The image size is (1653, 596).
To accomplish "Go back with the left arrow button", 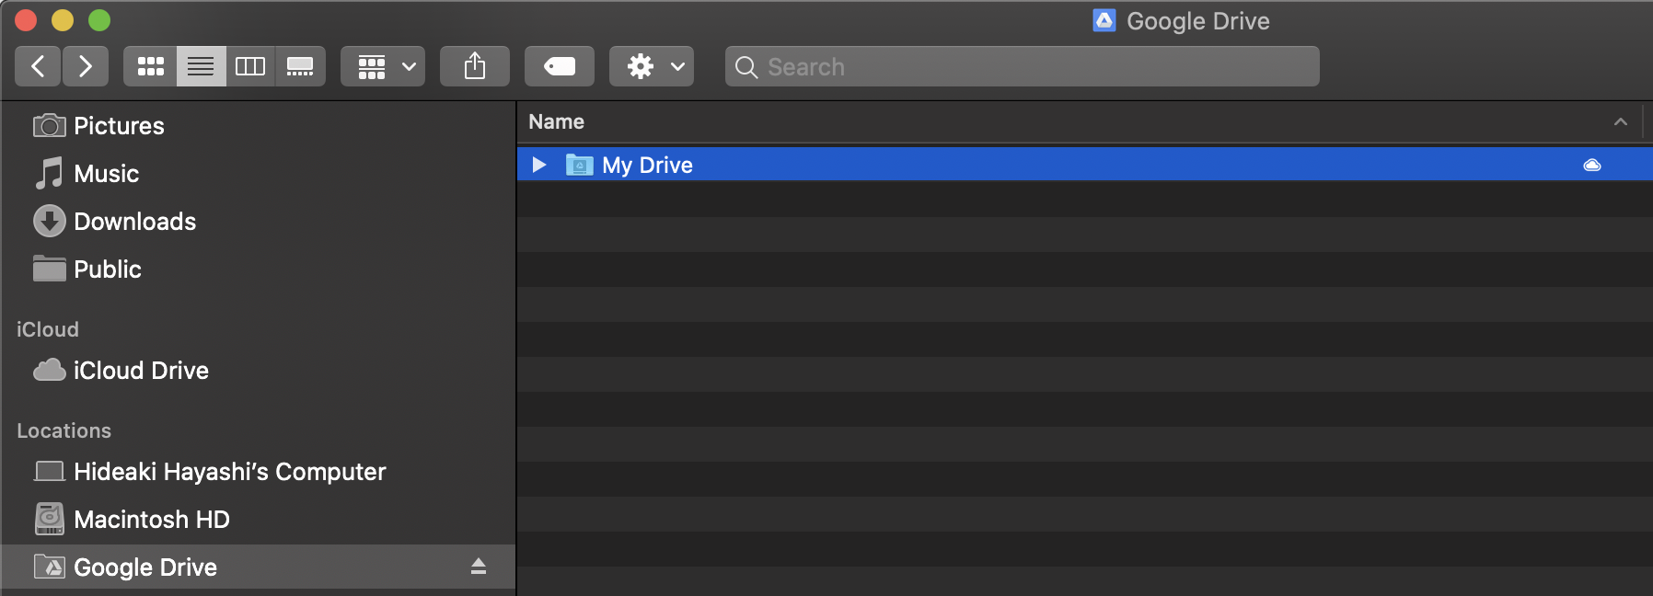I will point(39,66).
